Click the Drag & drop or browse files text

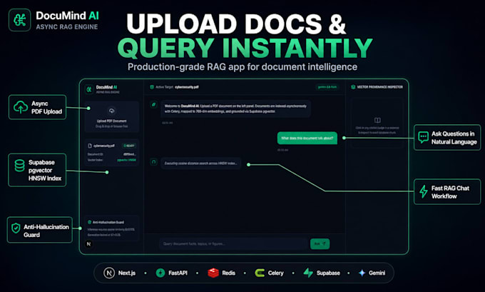112,126
